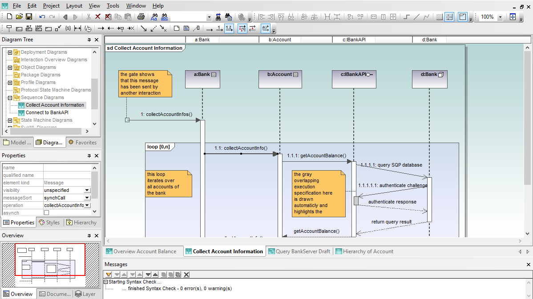Screen dimensions: 533x299
Task: Open the Layer tab
Action: (x=85, y=294)
